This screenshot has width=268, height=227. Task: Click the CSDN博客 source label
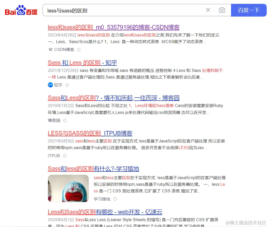click(x=64, y=49)
